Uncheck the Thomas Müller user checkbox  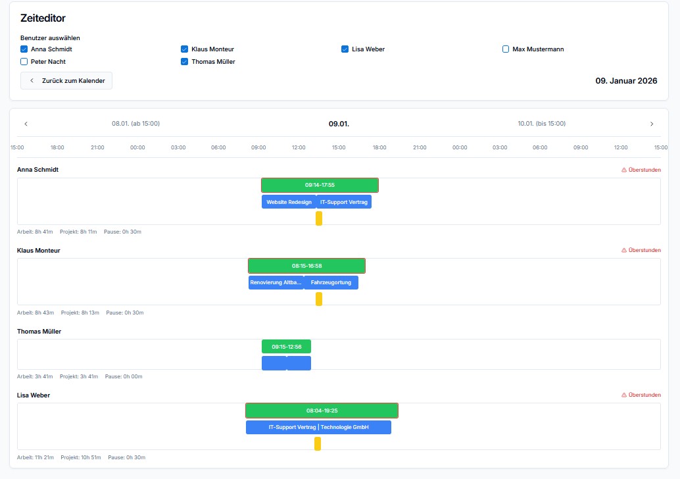coord(184,62)
